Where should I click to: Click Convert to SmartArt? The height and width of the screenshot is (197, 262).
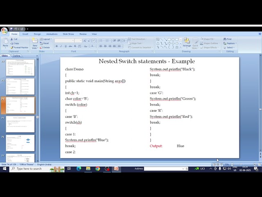(x=140, y=48)
